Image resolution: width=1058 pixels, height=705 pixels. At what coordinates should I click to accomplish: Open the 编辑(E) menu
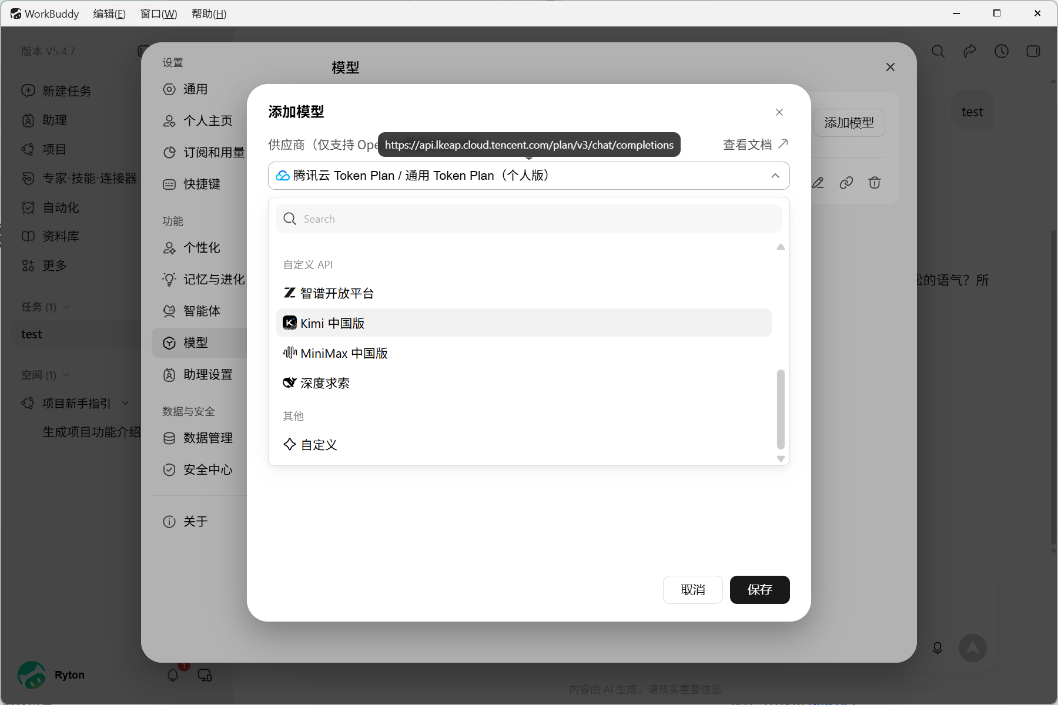click(109, 14)
